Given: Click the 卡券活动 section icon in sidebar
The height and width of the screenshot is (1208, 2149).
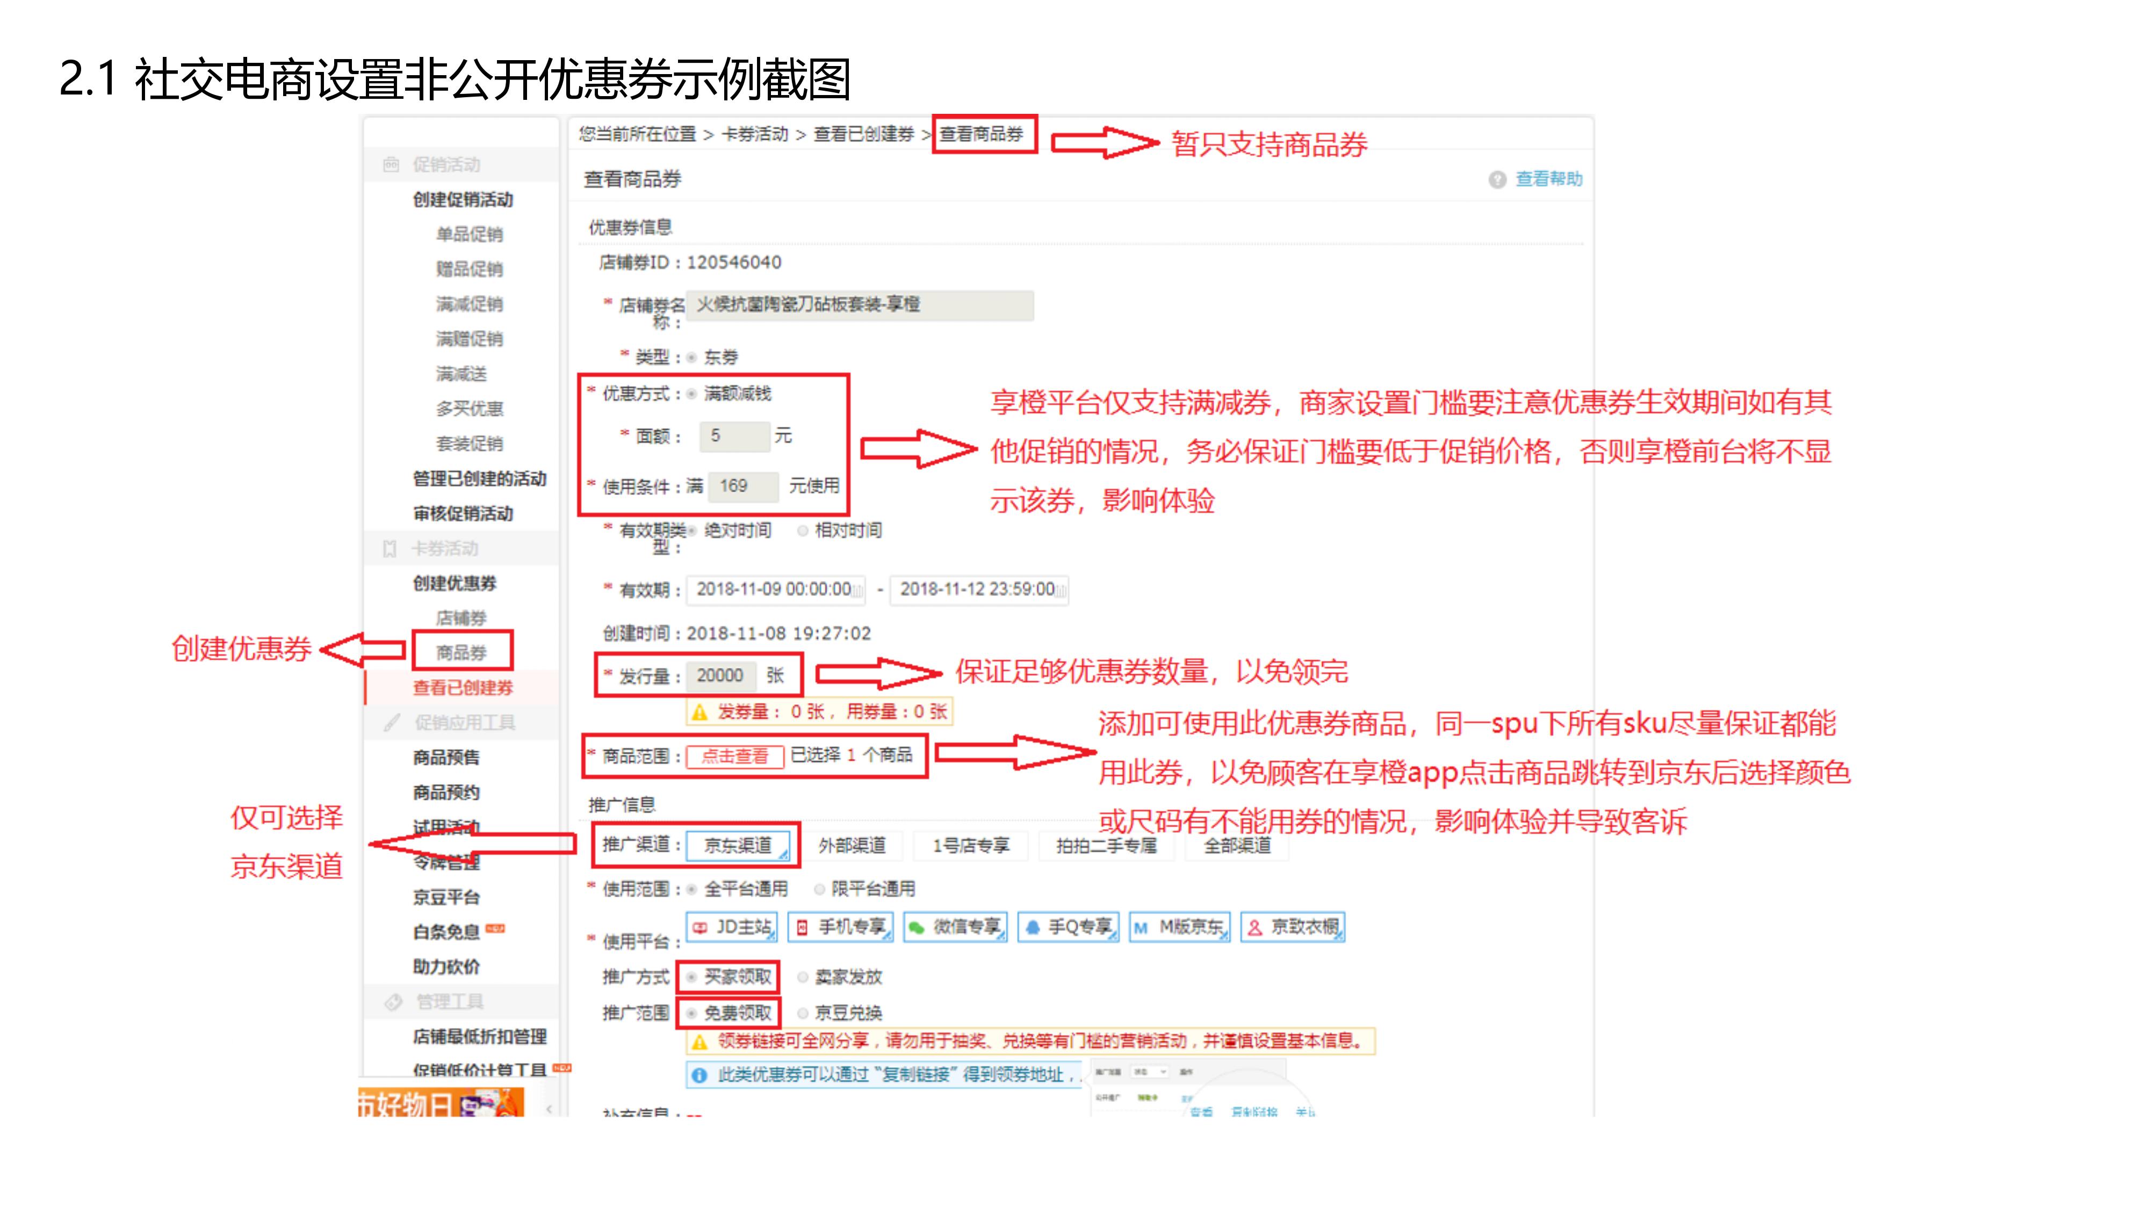Looking at the screenshot, I should (x=390, y=549).
